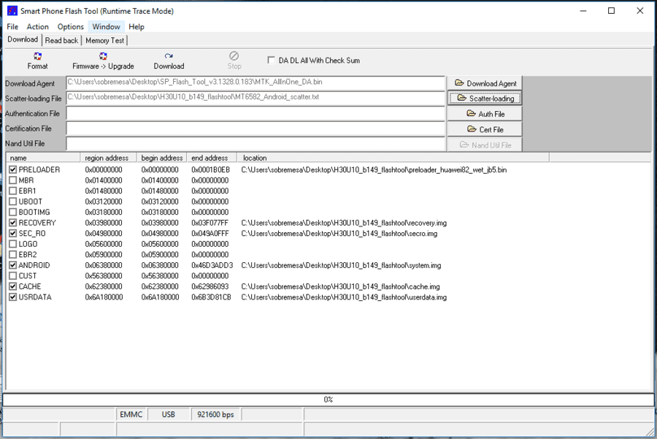The height and width of the screenshot is (439, 657).
Task: Select the recovery.img file location
Action: pos(344,223)
